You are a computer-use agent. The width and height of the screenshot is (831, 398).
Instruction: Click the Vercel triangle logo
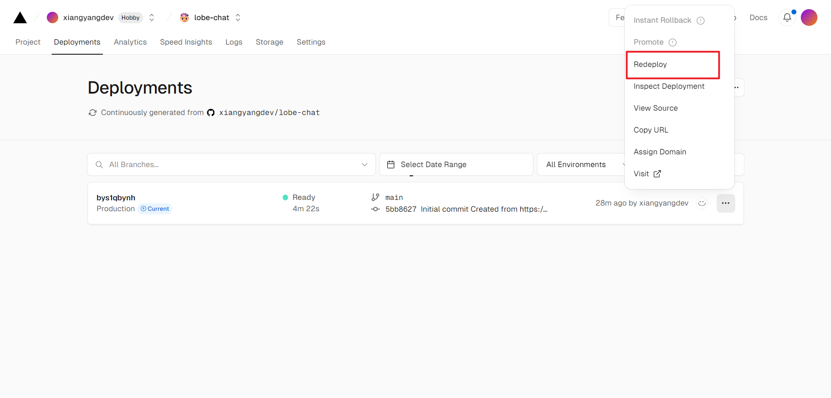[20, 17]
